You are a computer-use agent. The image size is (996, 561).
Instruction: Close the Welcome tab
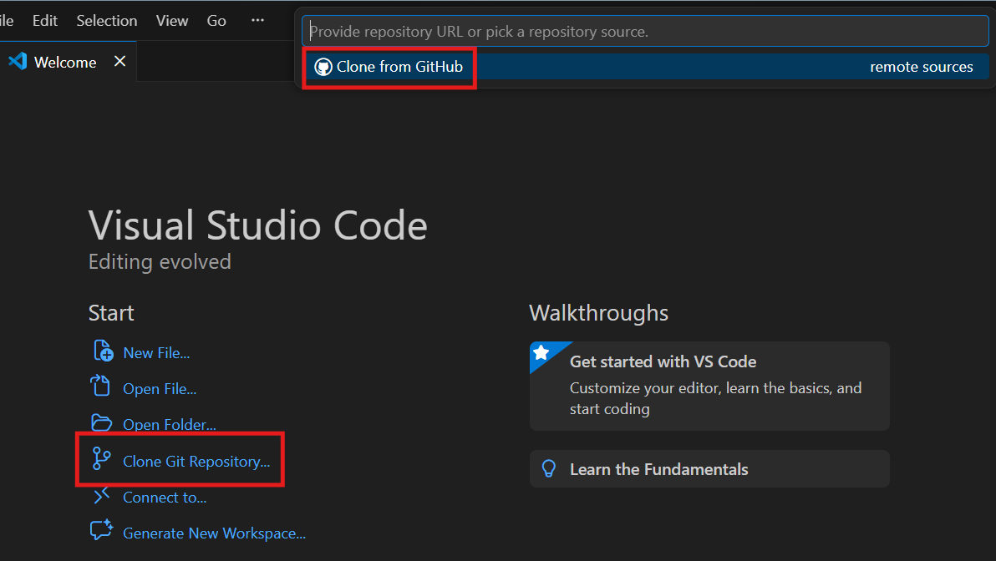[119, 61]
